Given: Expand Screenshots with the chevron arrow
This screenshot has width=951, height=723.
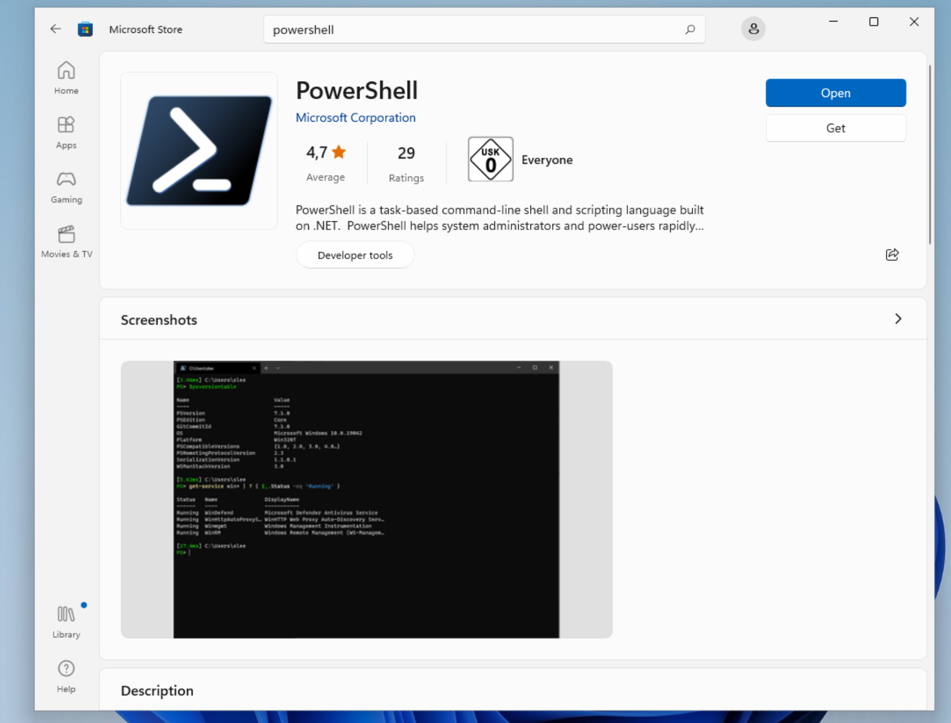Looking at the screenshot, I should [898, 319].
